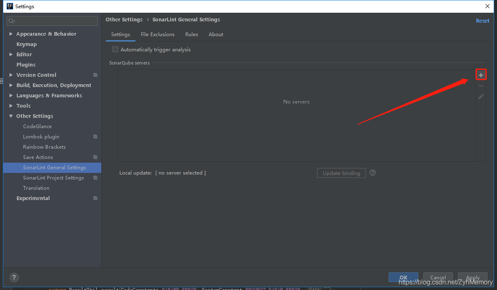Click project-level icon beside Experimental
The height and width of the screenshot is (290, 497).
(95, 198)
